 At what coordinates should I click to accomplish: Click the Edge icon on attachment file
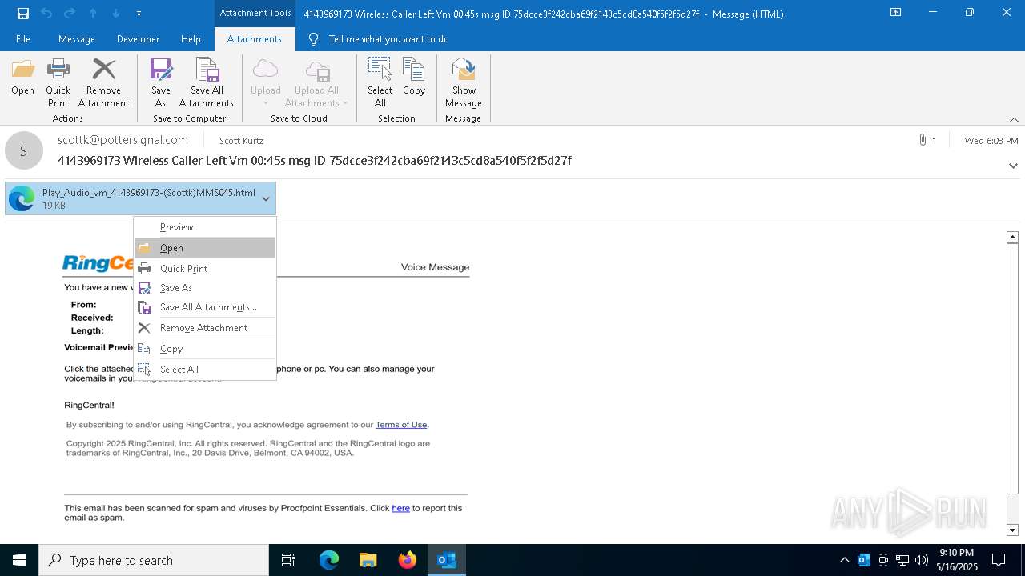pyautogui.click(x=22, y=198)
